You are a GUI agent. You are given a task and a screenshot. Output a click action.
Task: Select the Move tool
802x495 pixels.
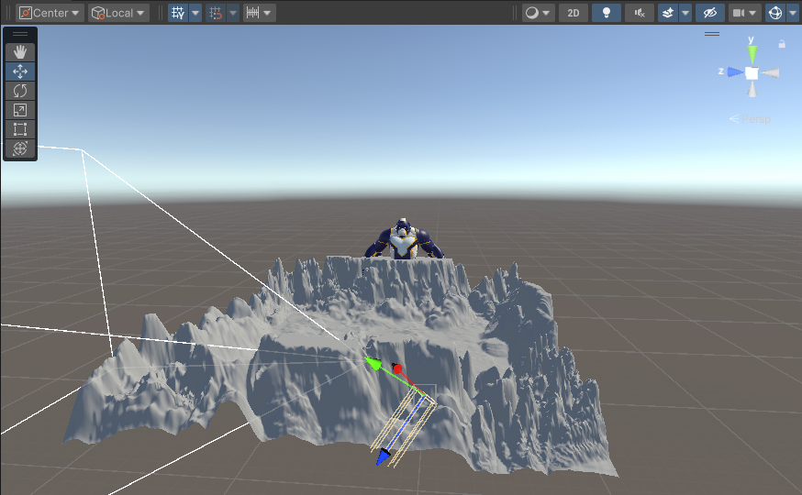(20, 71)
